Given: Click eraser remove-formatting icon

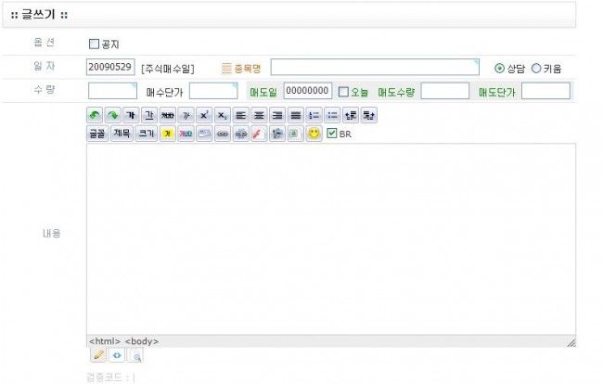Looking at the screenshot, I should pyautogui.click(x=204, y=134).
